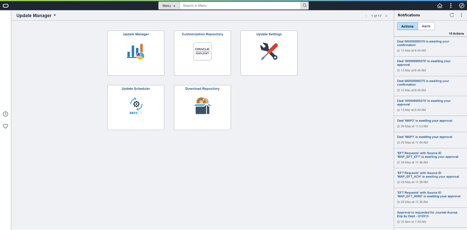The image size is (467, 230).
Task: Click the Update Scheduler gear icon
Action: pyautogui.click(x=136, y=106)
